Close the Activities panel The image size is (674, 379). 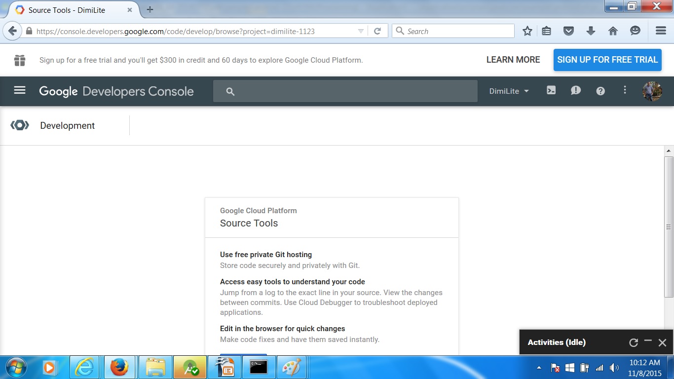point(662,342)
